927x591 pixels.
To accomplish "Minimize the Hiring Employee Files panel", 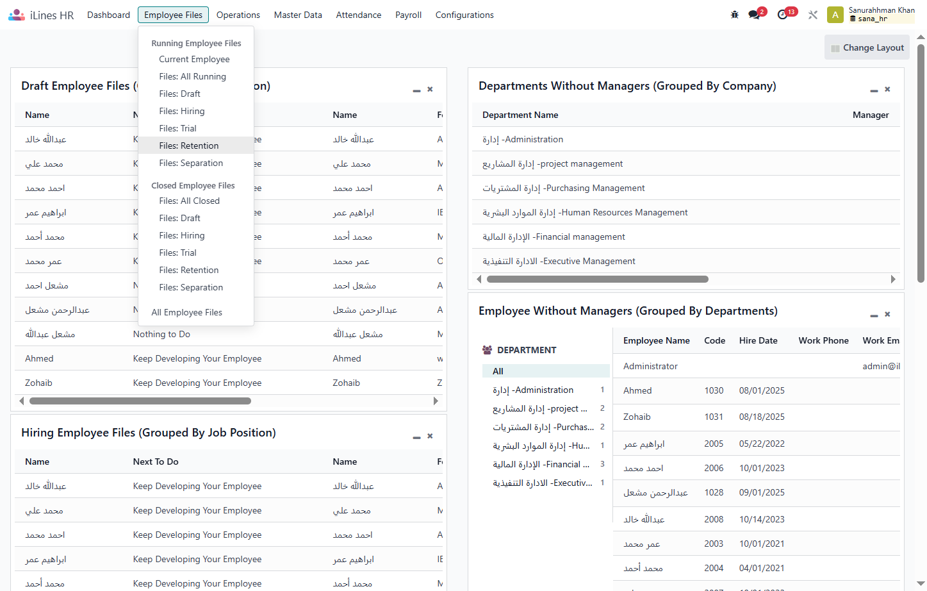I will (416, 437).
